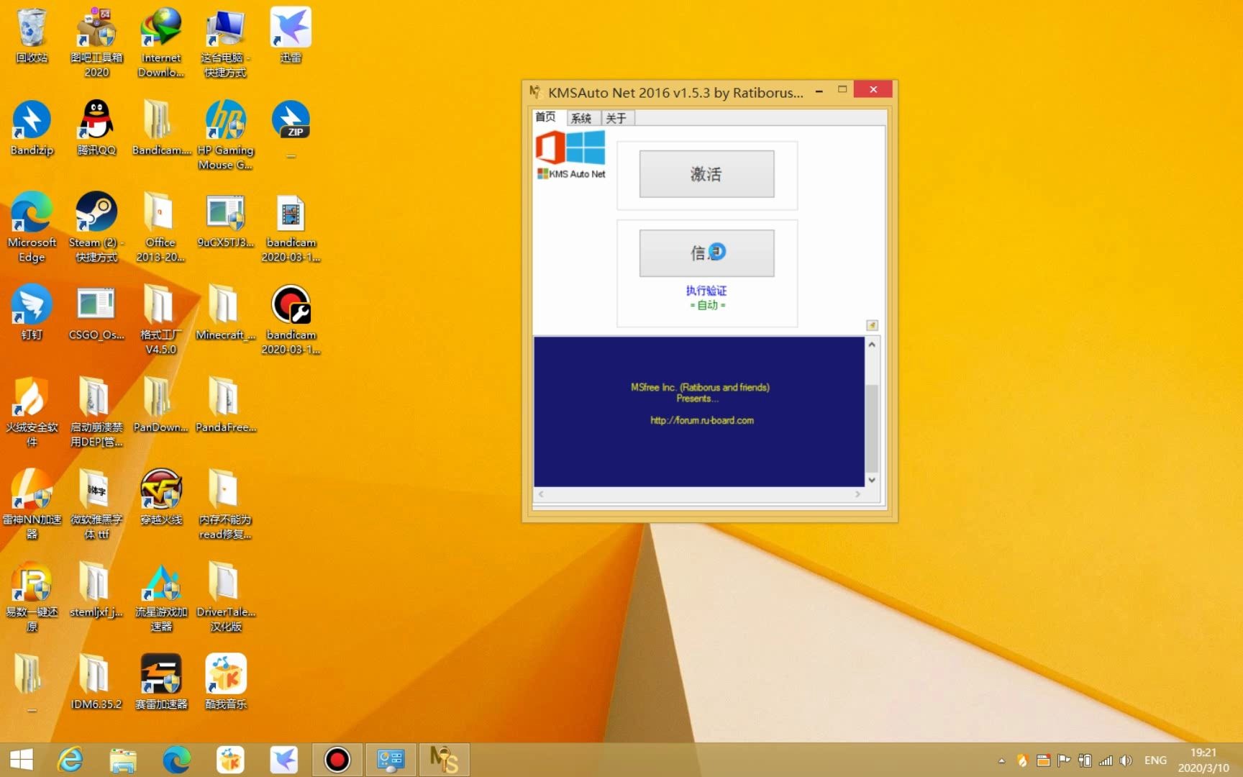This screenshot has height=777, width=1243.
Task: Select the 流星游戏加速器 desktop icon
Action: coord(161,597)
